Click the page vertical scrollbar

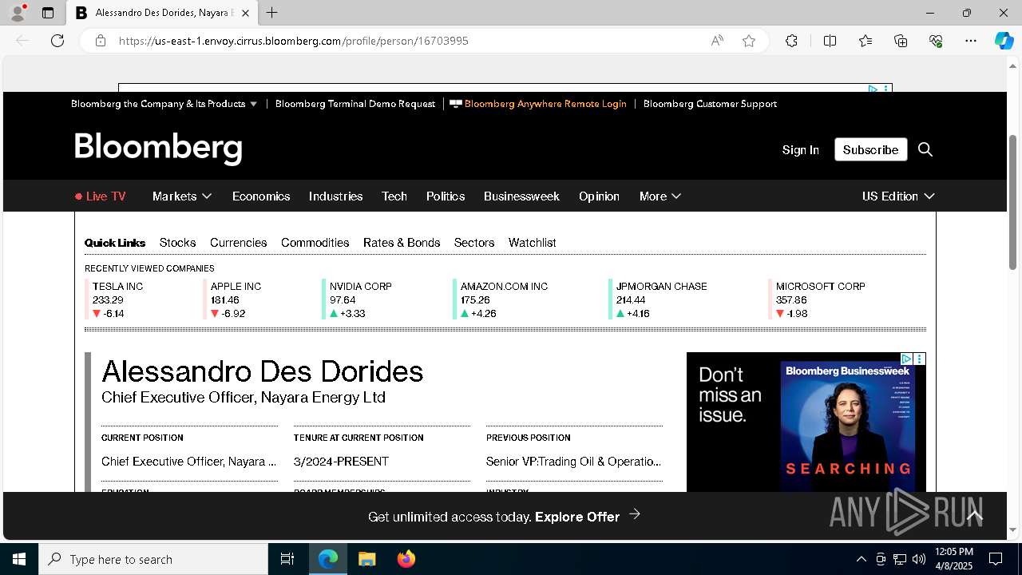[x=1013, y=201]
